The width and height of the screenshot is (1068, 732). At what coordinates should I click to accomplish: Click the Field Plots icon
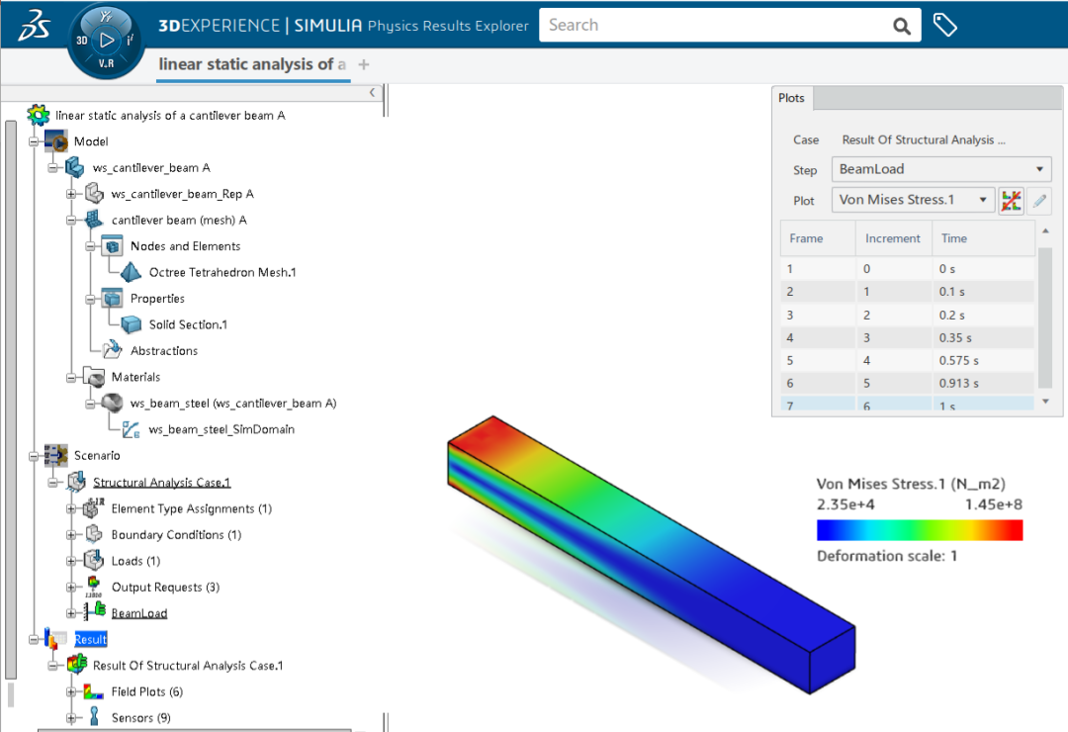pyautogui.click(x=95, y=691)
